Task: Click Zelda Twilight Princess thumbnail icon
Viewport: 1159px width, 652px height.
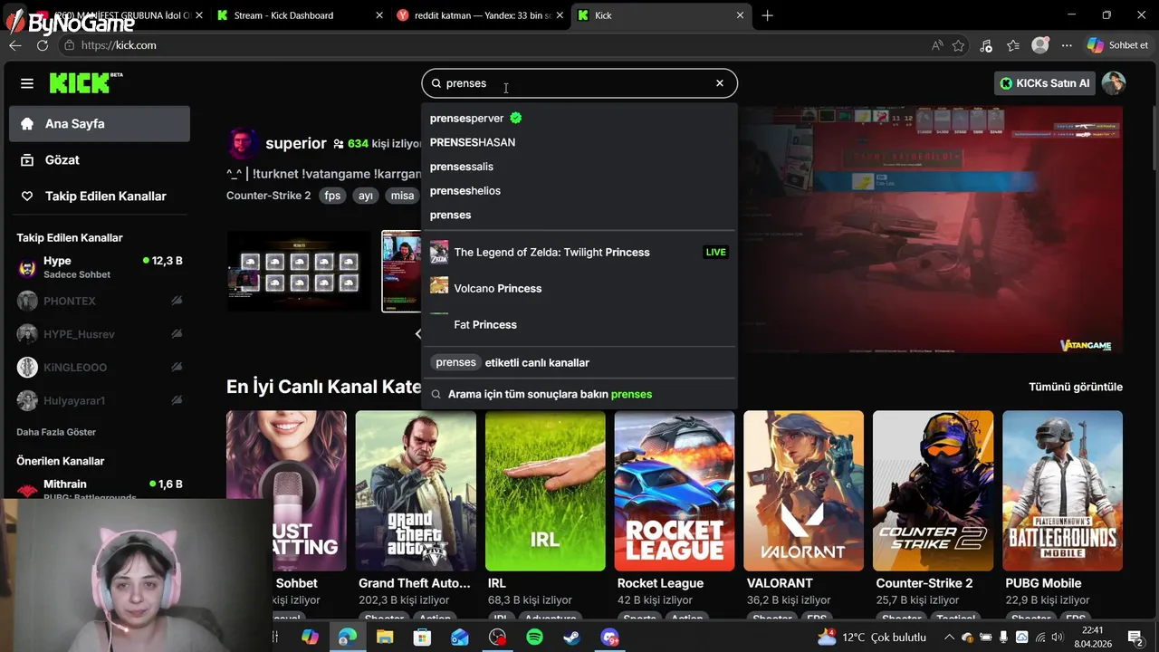Action: (439, 252)
